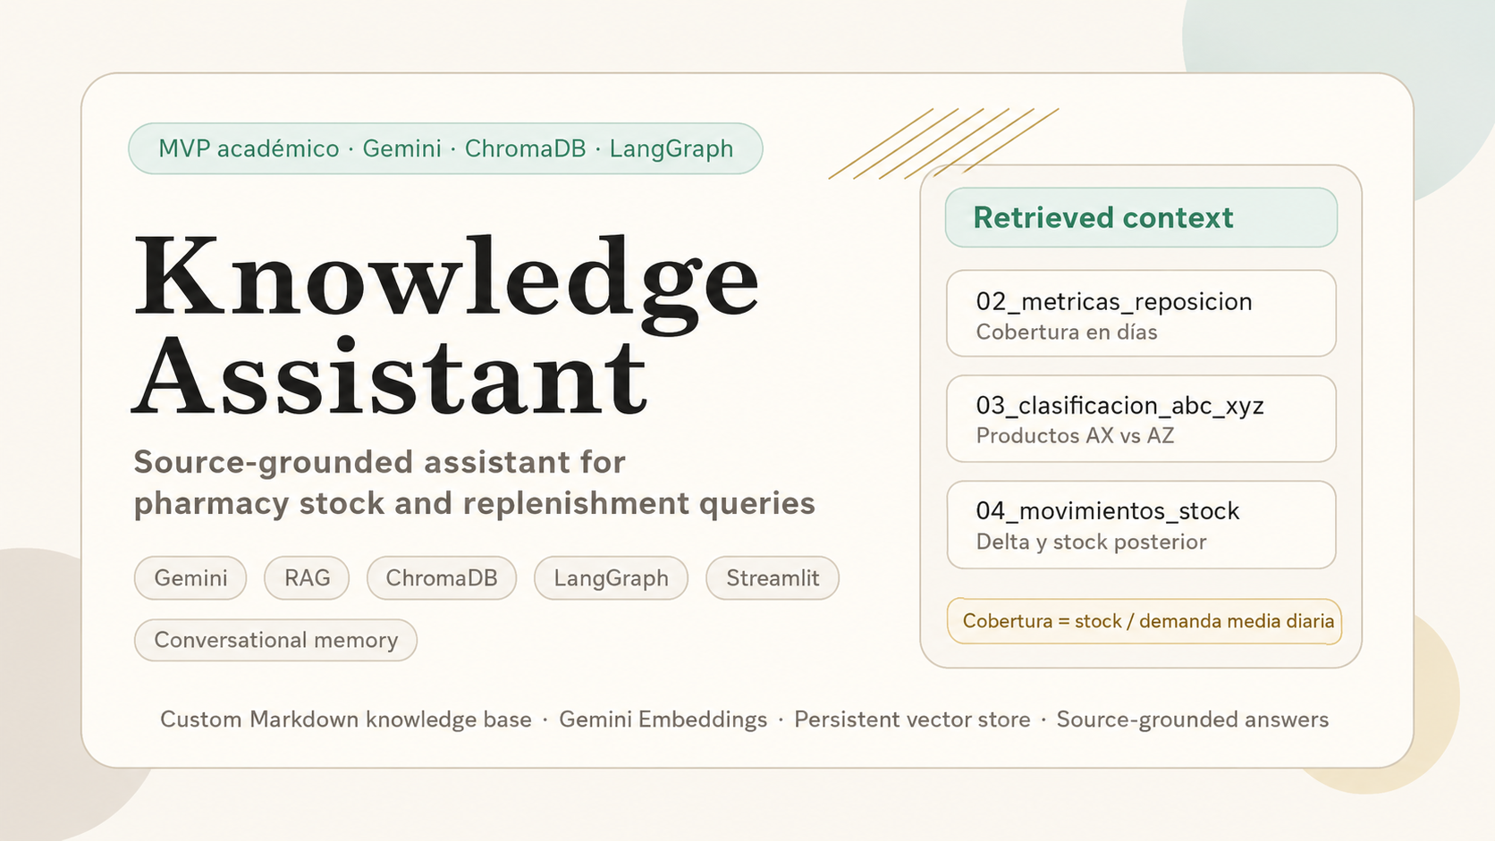The width and height of the screenshot is (1495, 841).
Task: Click 'Gemini Embeddings' footer text
Action: (663, 719)
